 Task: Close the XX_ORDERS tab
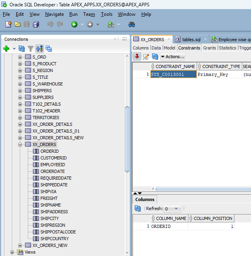coord(169,39)
